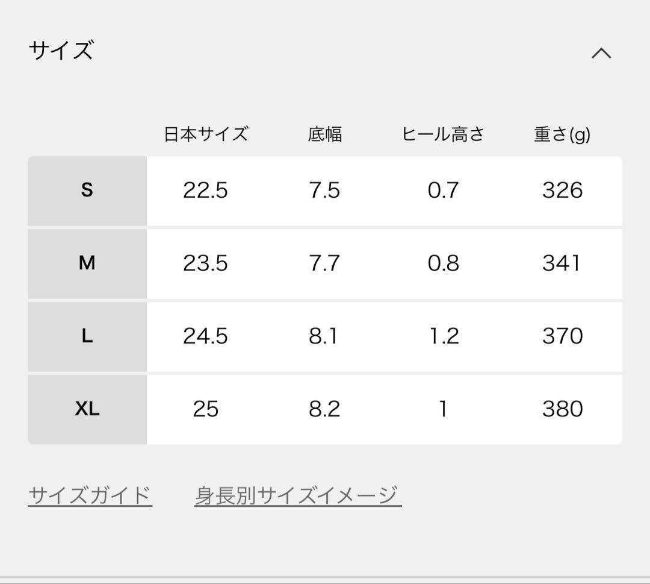Click the 底幅 column header
650x584 pixels.
(324, 134)
